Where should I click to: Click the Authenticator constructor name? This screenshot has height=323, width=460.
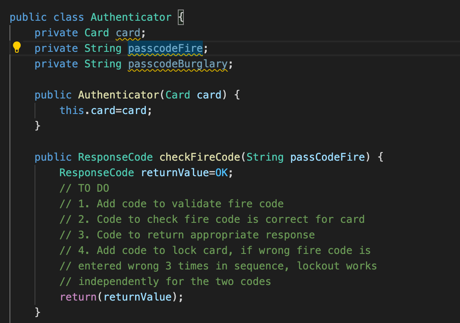tap(119, 95)
